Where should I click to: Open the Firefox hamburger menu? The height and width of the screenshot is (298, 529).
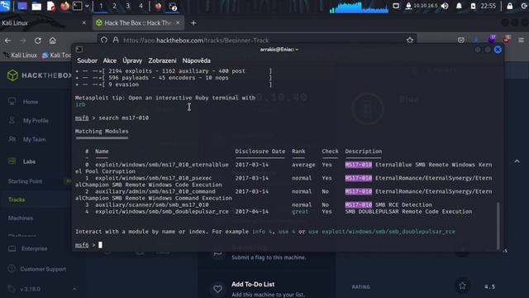(521, 41)
